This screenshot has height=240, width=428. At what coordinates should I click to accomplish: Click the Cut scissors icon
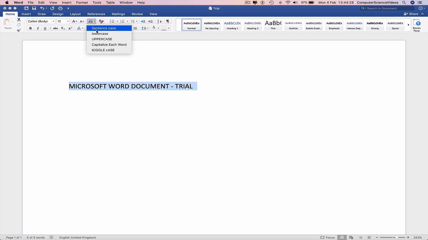click(19, 20)
